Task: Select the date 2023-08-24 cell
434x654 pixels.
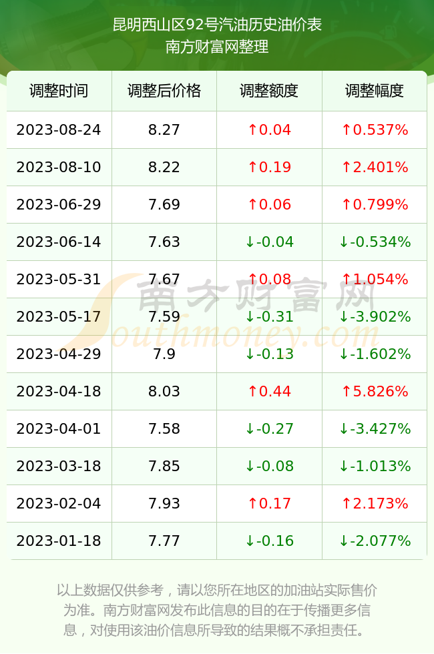Action: pos(59,129)
